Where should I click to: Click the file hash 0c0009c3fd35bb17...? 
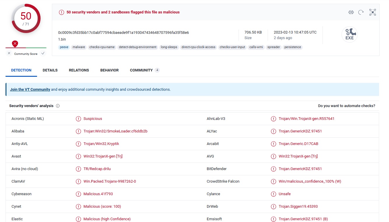(123, 32)
